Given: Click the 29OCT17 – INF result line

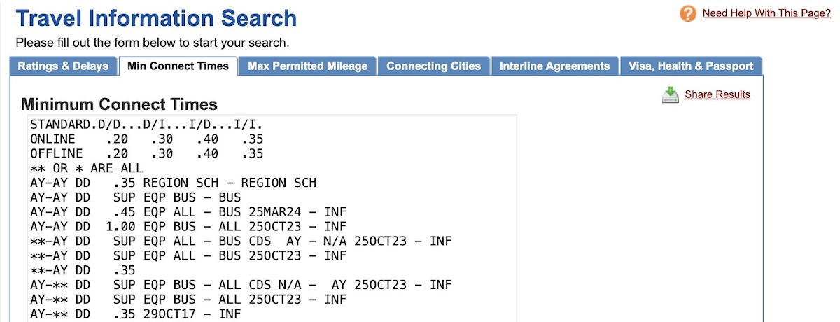Looking at the screenshot, I should [135, 314].
